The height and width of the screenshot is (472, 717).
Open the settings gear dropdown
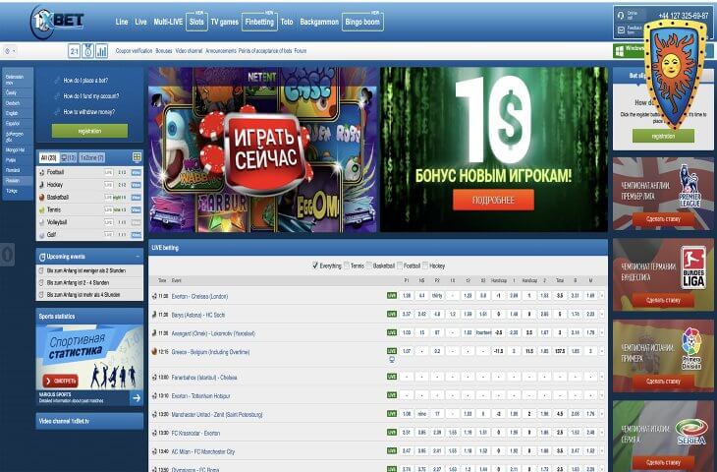pos(10,51)
